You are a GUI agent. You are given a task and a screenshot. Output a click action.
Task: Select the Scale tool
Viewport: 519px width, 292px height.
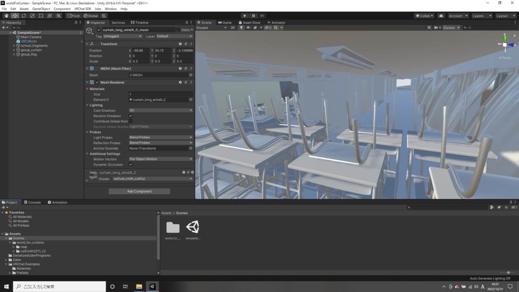point(32,16)
